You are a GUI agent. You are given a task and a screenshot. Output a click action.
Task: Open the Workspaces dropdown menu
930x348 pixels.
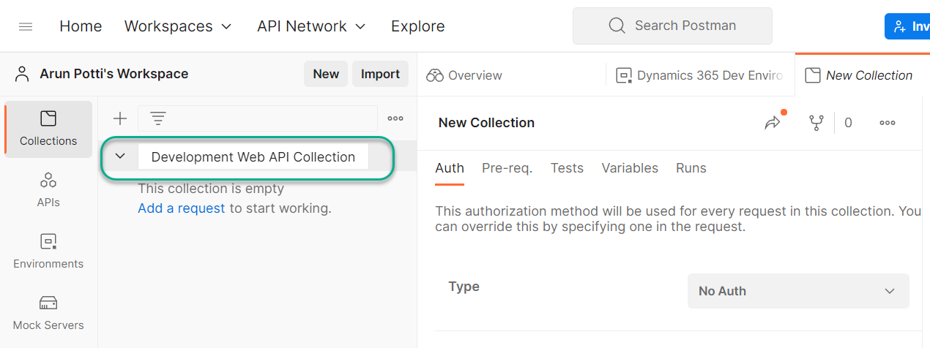(x=178, y=26)
